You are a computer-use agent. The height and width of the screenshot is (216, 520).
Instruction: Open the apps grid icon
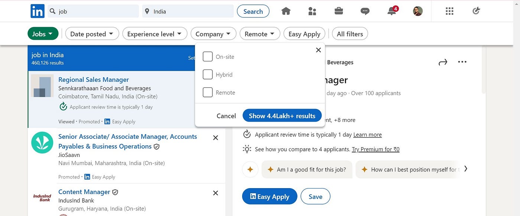click(449, 11)
